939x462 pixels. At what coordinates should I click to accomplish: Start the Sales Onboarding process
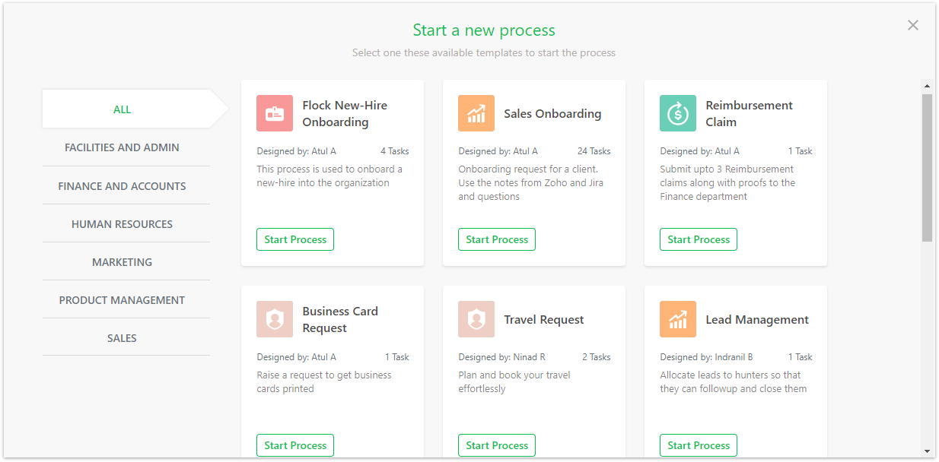click(x=497, y=239)
